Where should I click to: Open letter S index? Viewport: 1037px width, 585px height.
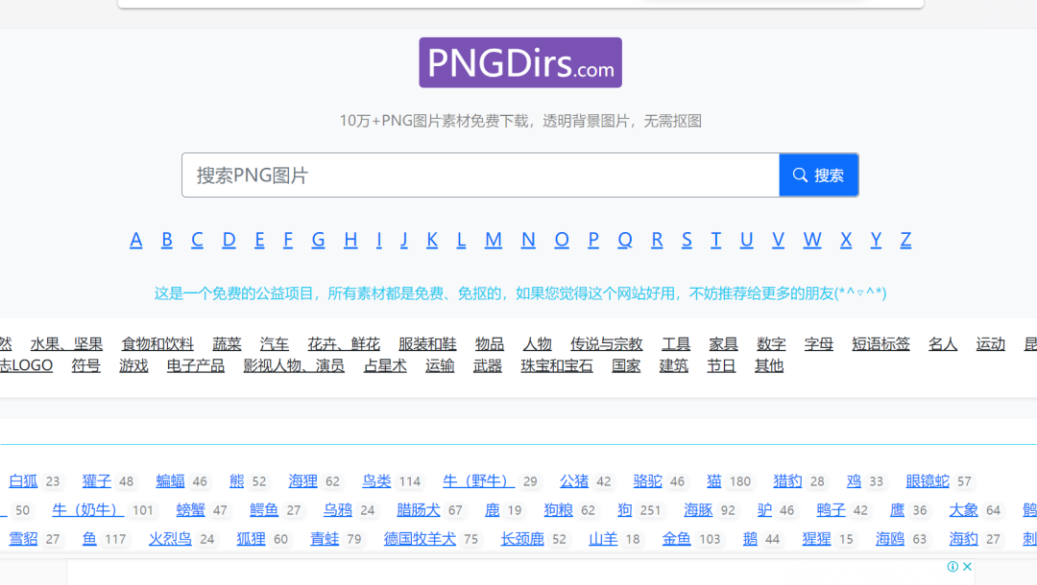pyautogui.click(x=687, y=240)
